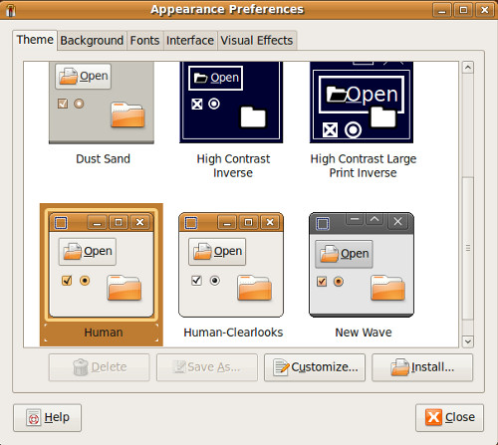Switch to the Fonts tab
This screenshot has height=445, width=498.
click(x=144, y=41)
